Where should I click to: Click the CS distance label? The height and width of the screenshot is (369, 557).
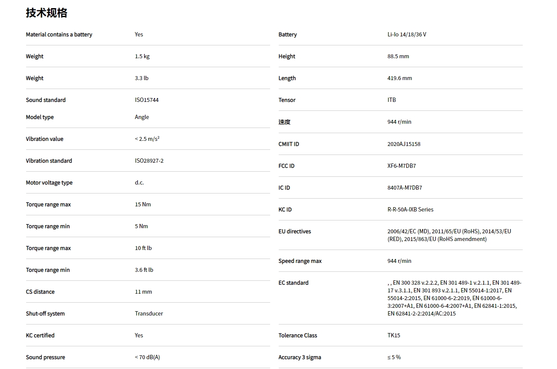[40, 292]
